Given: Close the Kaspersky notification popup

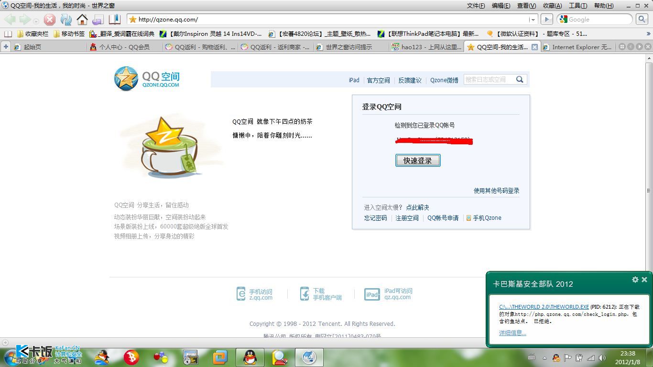Looking at the screenshot, I should pyautogui.click(x=644, y=280).
